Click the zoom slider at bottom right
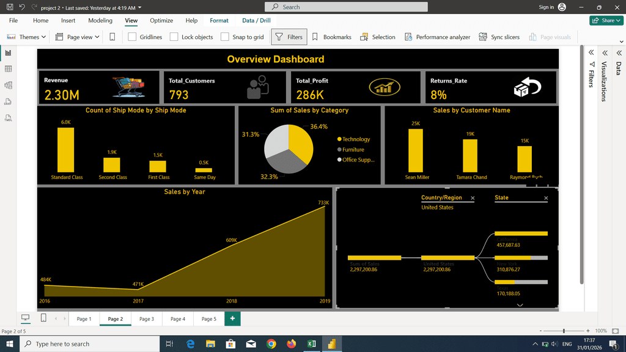Viewport: 626px width, 352px height. [564, 331]
